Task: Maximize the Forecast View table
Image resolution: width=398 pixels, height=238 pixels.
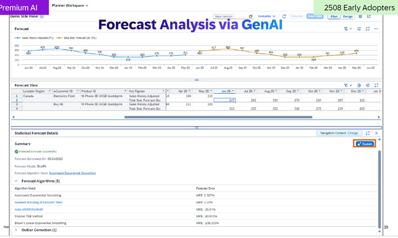Action: (x=376, y=85)
